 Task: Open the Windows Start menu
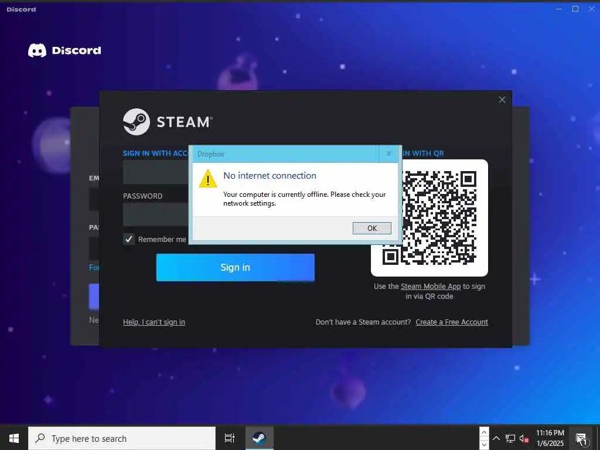tap(14, 438)
